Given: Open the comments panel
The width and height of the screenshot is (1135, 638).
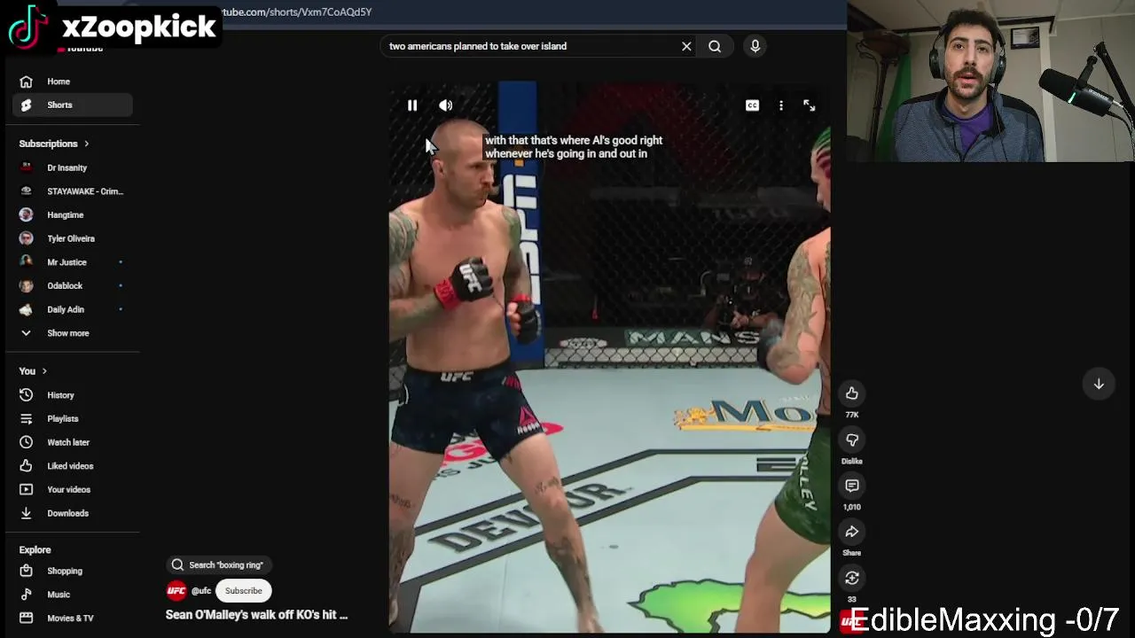Looking at the screenshot, I should pos(852,486).
